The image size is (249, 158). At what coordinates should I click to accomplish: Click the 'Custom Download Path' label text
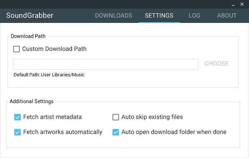pos(54,49)
